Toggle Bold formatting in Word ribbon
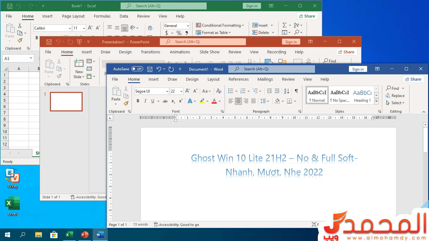The height and width of the screenshot is (241, 429). click(138, 101)
